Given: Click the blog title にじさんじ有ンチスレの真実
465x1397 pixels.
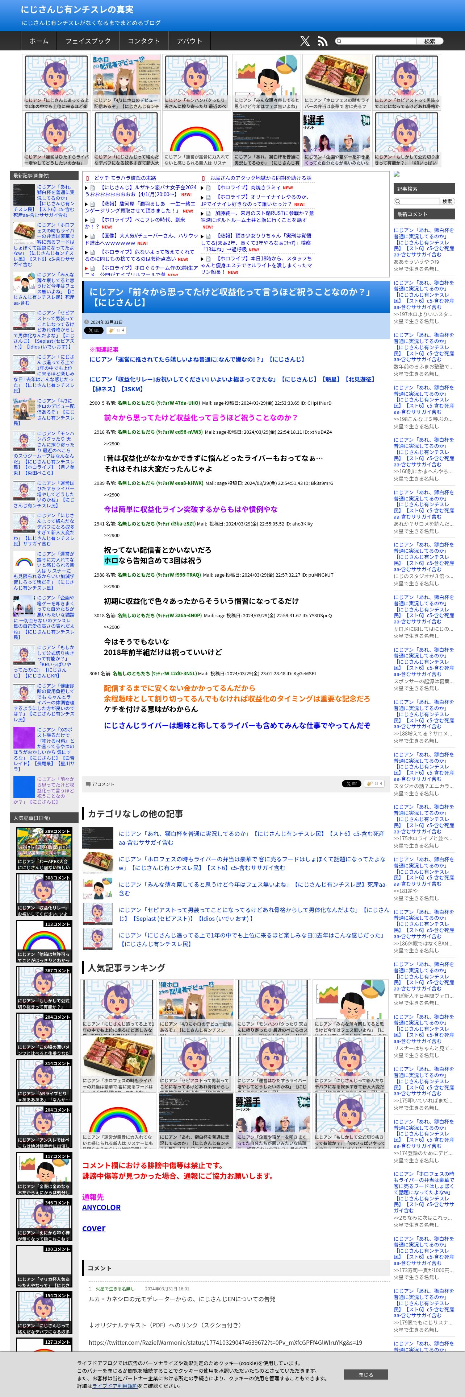Looking at the screenshot, I should pyautogui.click(x=77, y=9).
